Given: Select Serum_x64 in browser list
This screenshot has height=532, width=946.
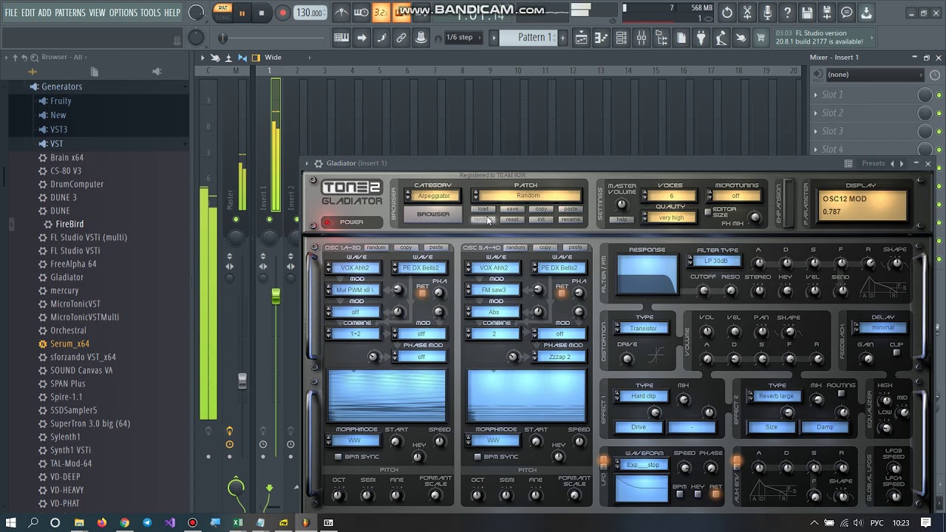Looking at the screenshot, I should 69,344.
